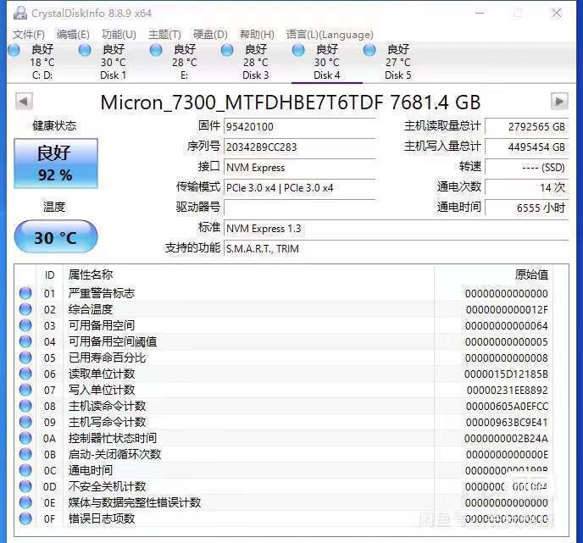Open the 帮助(H) menu
The height and width of the screenshot is (543, 583).
[257, 35]
